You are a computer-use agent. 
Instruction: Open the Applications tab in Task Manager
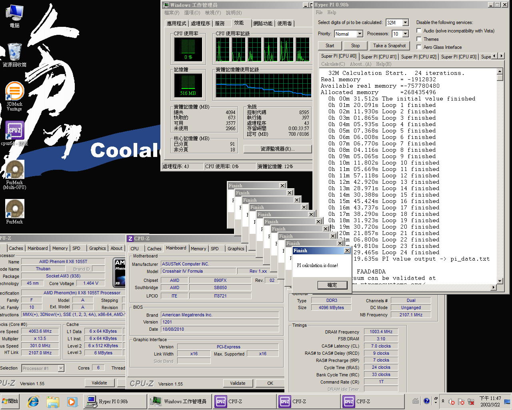[x=176, y=24]
